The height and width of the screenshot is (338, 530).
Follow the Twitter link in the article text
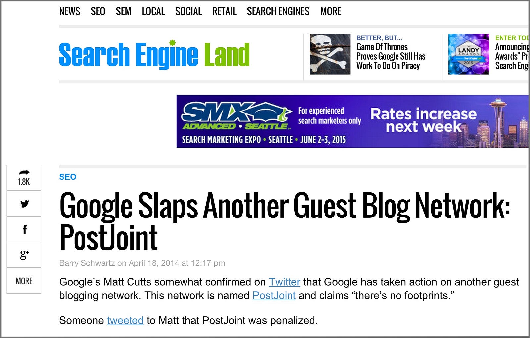(x=284, y=282)
